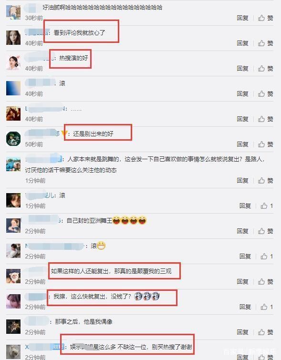The image size is (281, 360).
Task: Like the comment '自己封的亚洲舞王'
Action: coord(265,231)
